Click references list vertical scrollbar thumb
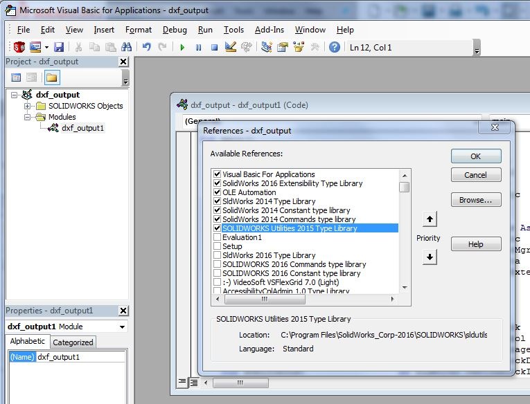The height and width of the screenshot is (404, 530). pos(405,187)
